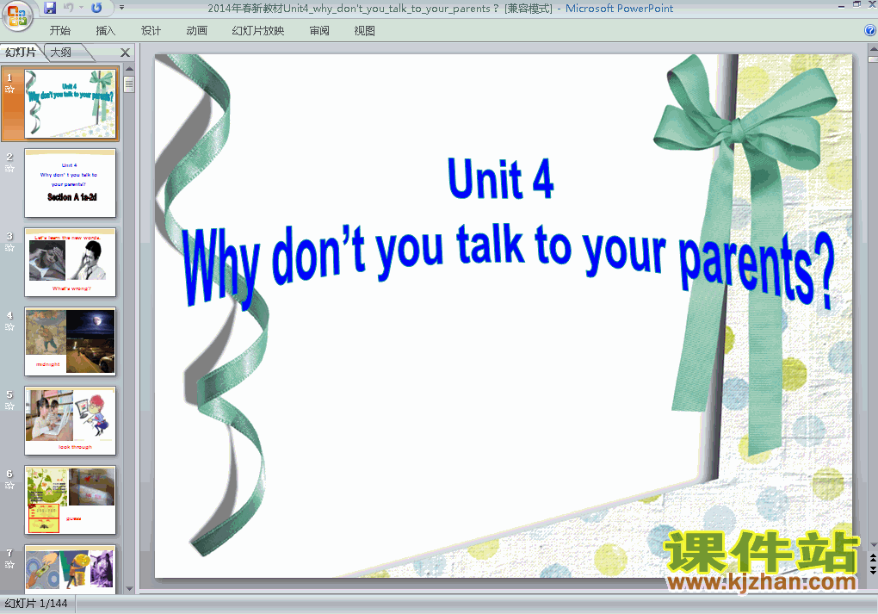Viewport: 878px width, 614px height.
Task: Click main editor scroll down arrow
Action: [873, 544]
